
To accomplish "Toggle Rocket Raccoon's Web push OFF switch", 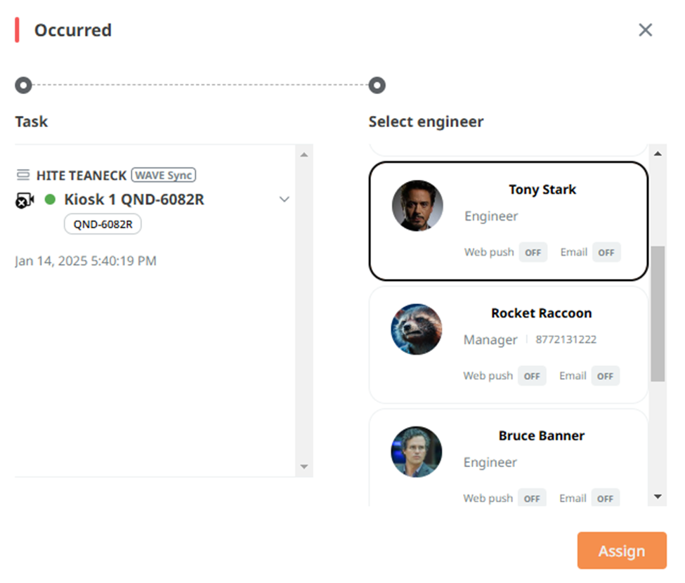I will click(x=532, y=376).
